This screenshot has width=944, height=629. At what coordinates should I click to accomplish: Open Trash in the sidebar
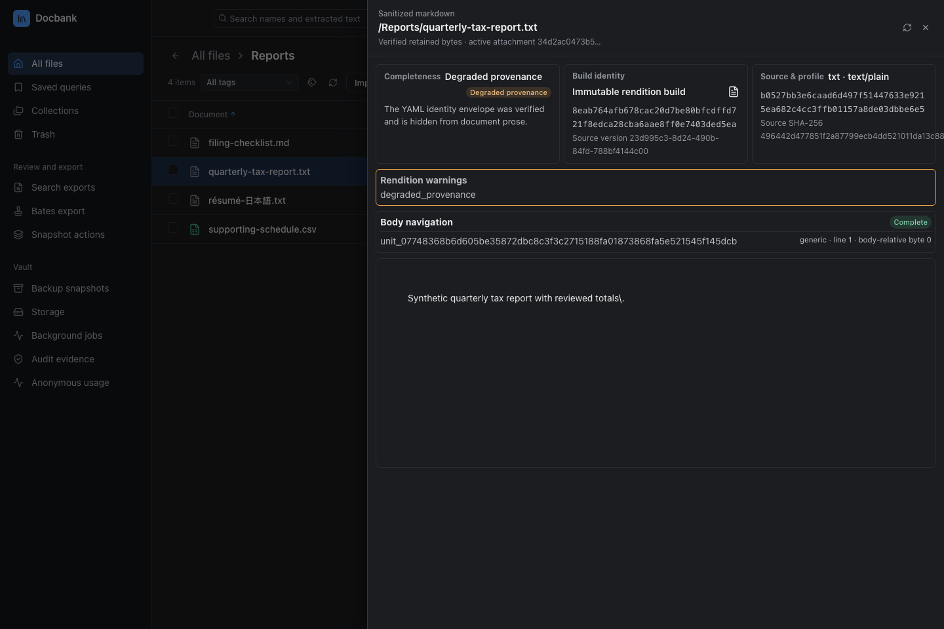tap(75, 134)
